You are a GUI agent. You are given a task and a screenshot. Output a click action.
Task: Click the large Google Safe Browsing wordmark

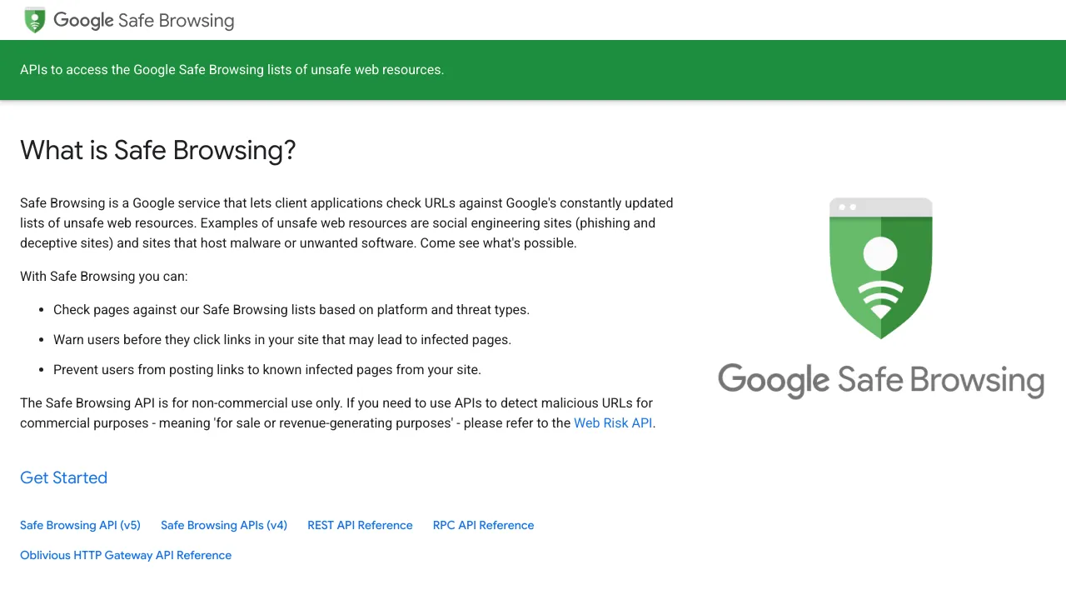[x=881, y=380]
